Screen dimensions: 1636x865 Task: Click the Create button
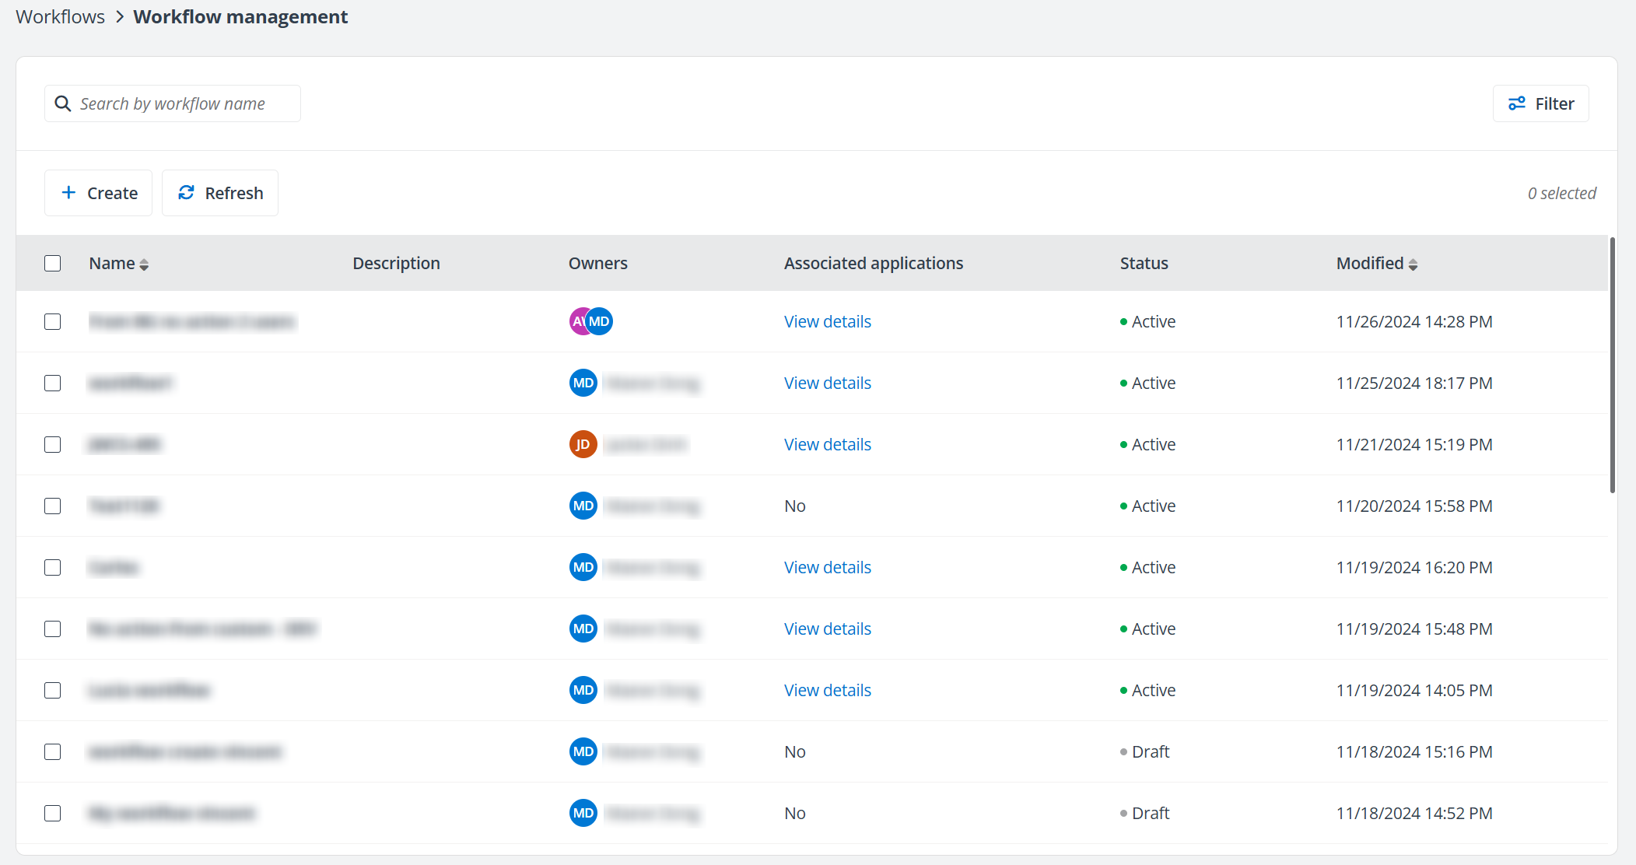click(x=98, y=192)
